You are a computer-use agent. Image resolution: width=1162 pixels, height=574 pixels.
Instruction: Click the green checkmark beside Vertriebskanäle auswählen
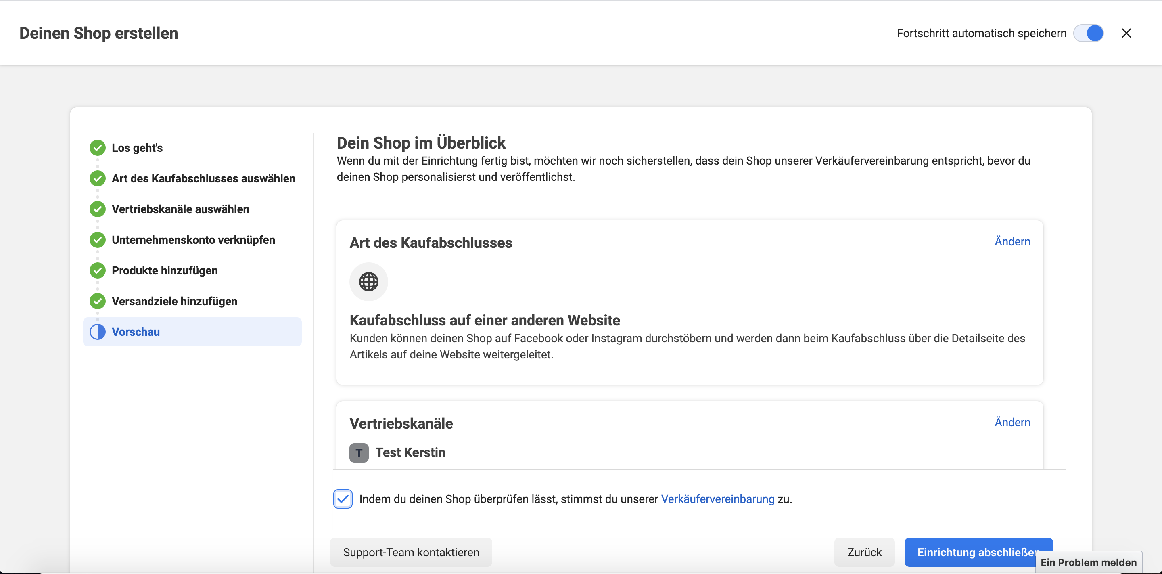(97, 209)
